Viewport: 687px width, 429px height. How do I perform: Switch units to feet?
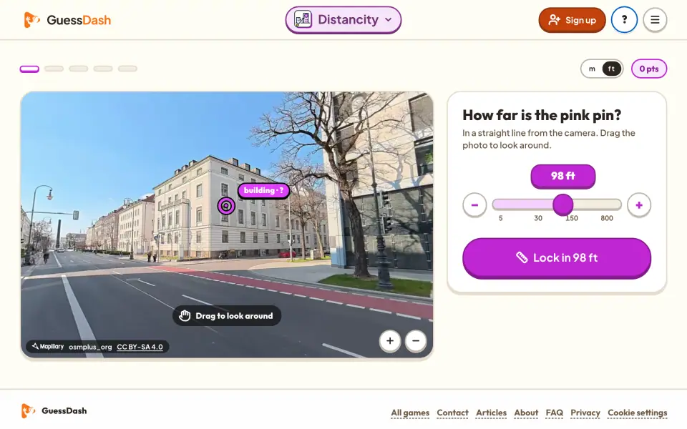611,69
